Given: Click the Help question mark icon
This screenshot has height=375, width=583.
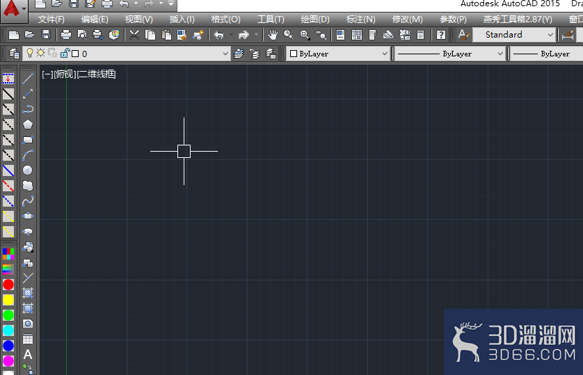Looking at the screenshot, I should click(440, 34).
